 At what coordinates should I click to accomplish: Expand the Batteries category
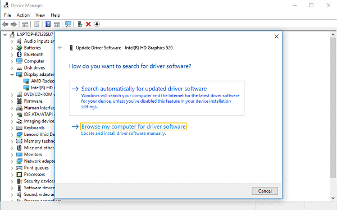click(x=12, y=48)
